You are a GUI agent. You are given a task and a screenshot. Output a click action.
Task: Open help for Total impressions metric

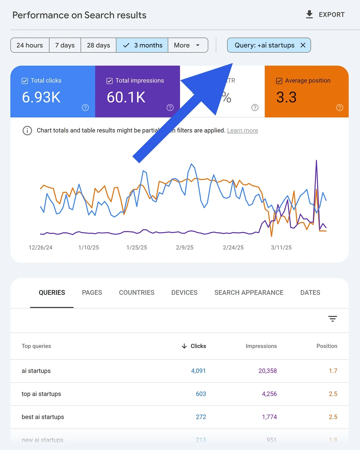170,108
